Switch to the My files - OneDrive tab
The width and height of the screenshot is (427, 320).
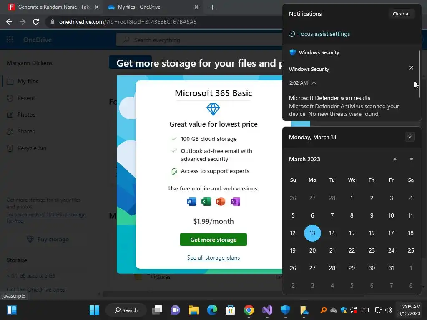pos(153,7)
